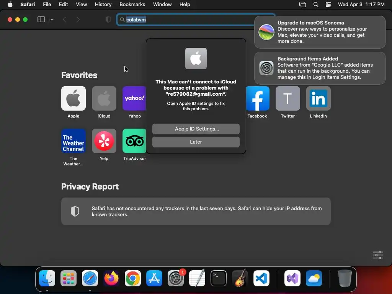Click the Favorites heading
The width and height of the screenshot is (392, 294).
point(79,75)
